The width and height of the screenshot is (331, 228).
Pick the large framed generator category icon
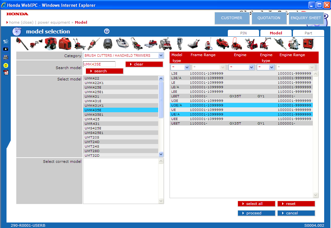pyautogui.click(x=309, y=44)
